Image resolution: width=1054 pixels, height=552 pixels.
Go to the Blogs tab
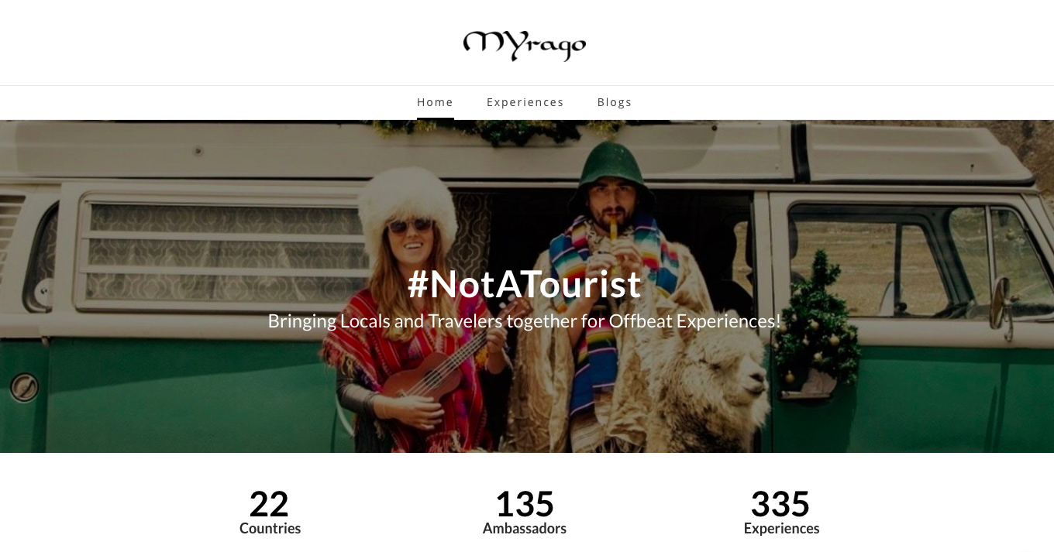pos(615,102)
